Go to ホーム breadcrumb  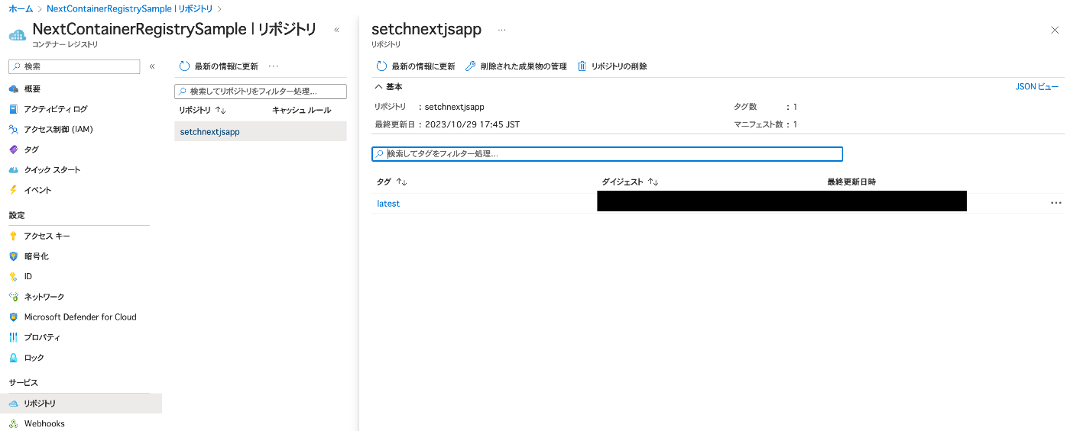pos(21,9)
